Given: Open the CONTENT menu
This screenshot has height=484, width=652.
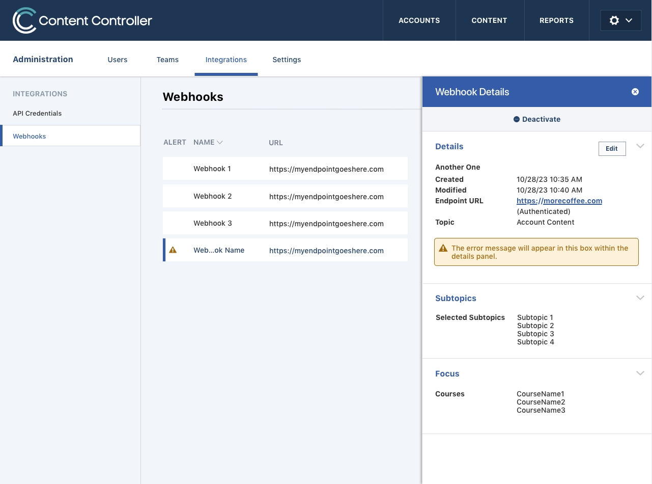Looking at the screenshot, I should pyautogui.click(x=489, y=20).
